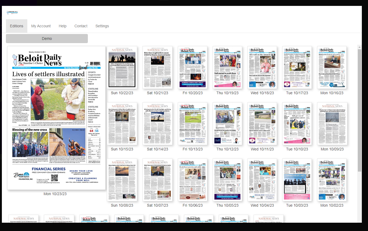Select the Contact tab
Image resolution: width=368 pixels, height=231 pixels.
[x=81, y=26]
